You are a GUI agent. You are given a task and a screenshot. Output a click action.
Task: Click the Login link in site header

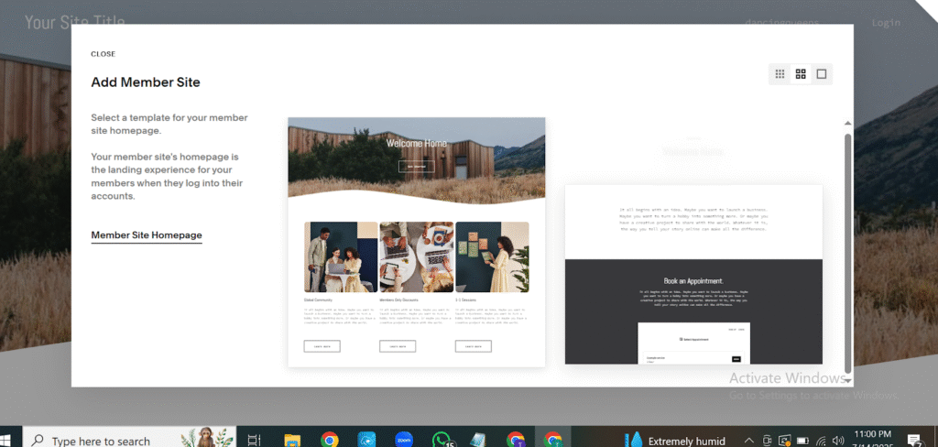click(x=886, y=23)
